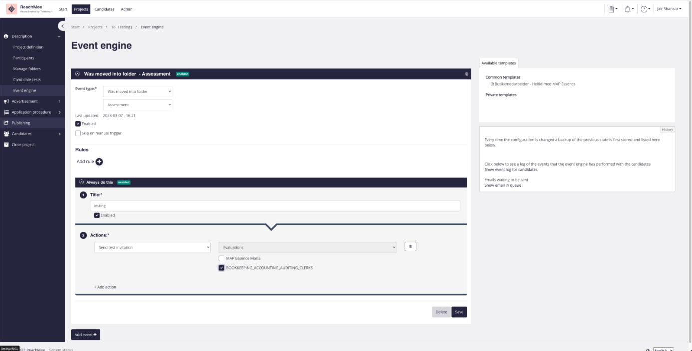The width and height of the screenshot is (692, 351).
Task: Open the Send test invitation dropdown
Action: click(152, 247)
